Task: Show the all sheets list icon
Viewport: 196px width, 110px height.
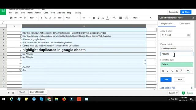Action: click(13, 93)
